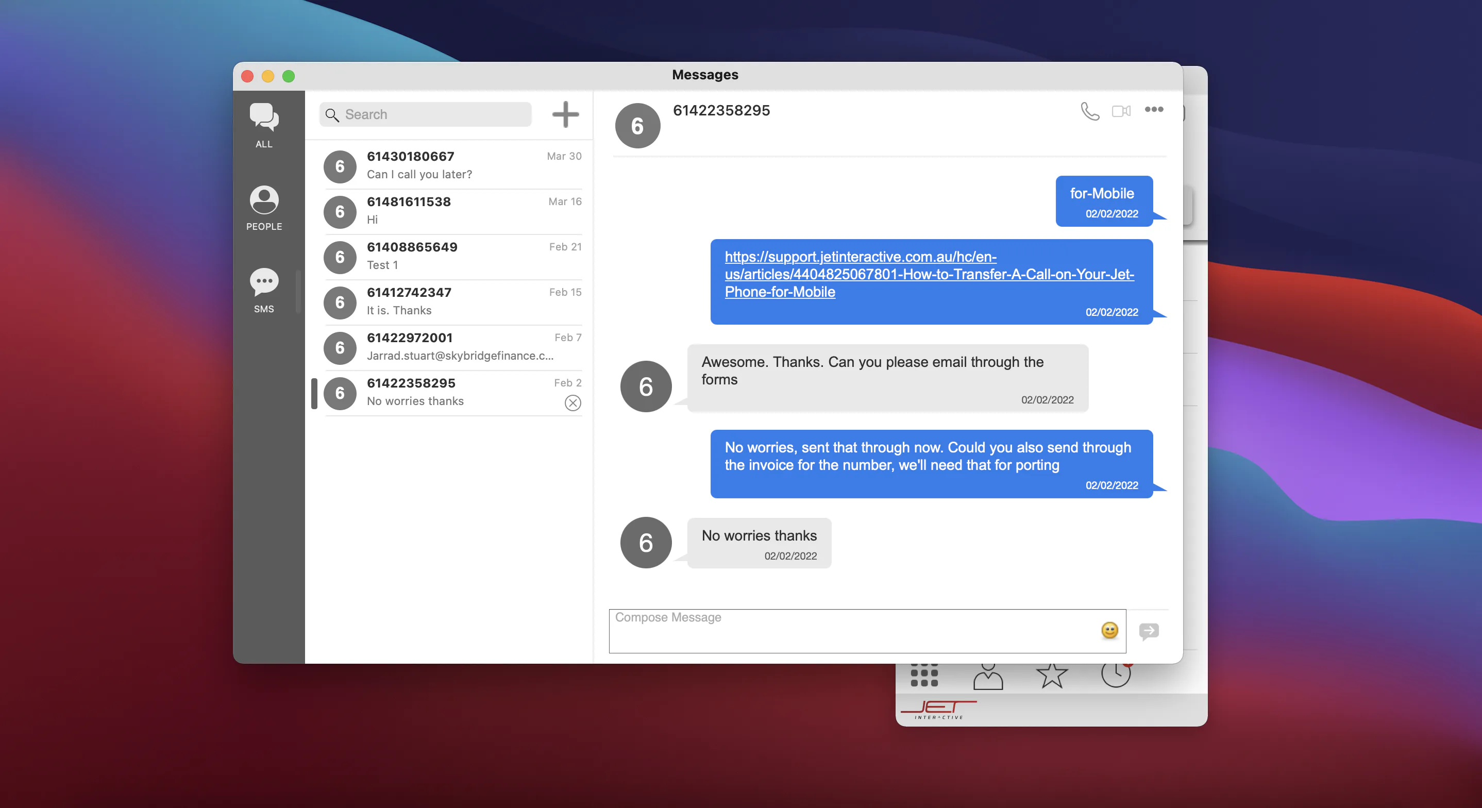The height and width of the screenshot is (808, 1482).
Task: Start a voice call with phone icon
Action: 1090,110
